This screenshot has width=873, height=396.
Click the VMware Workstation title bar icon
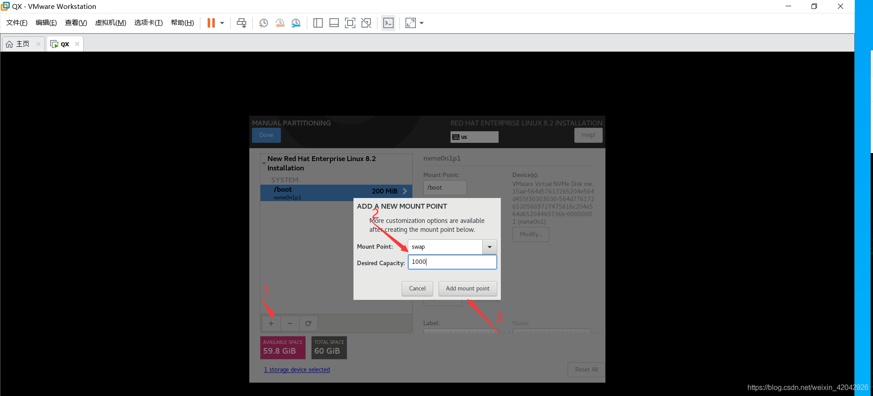(5, 6)
